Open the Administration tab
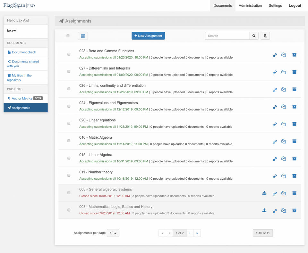Viewport: 308px width, 253px height. point(250,5)
